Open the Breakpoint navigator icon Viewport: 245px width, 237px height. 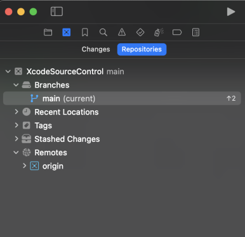(177, 32)
